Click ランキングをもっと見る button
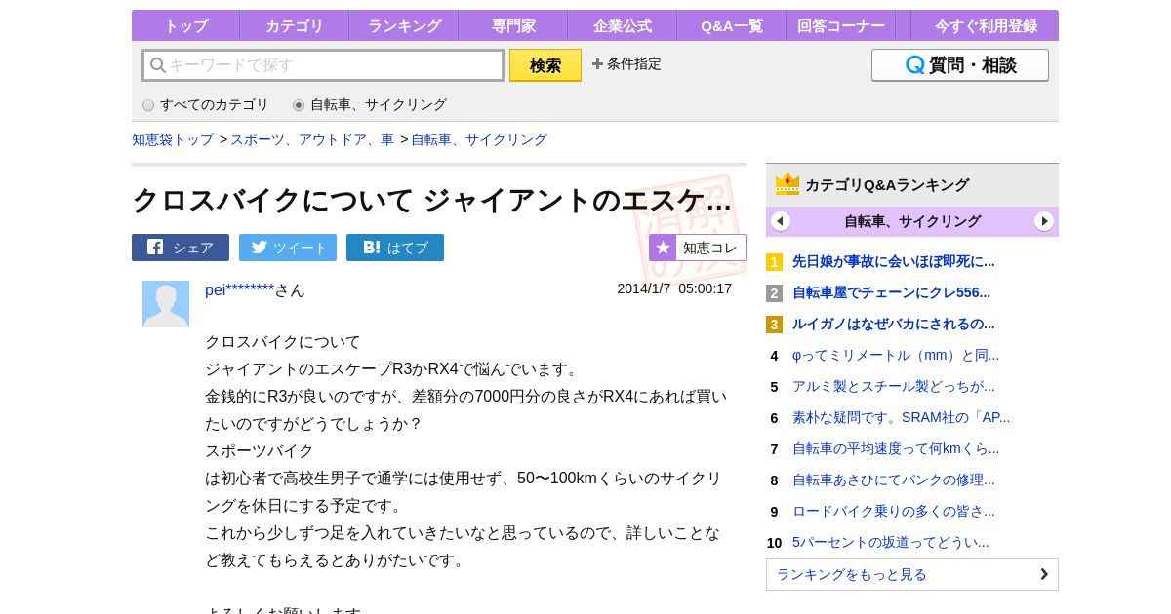1171x614 pixels. [912, 574]
